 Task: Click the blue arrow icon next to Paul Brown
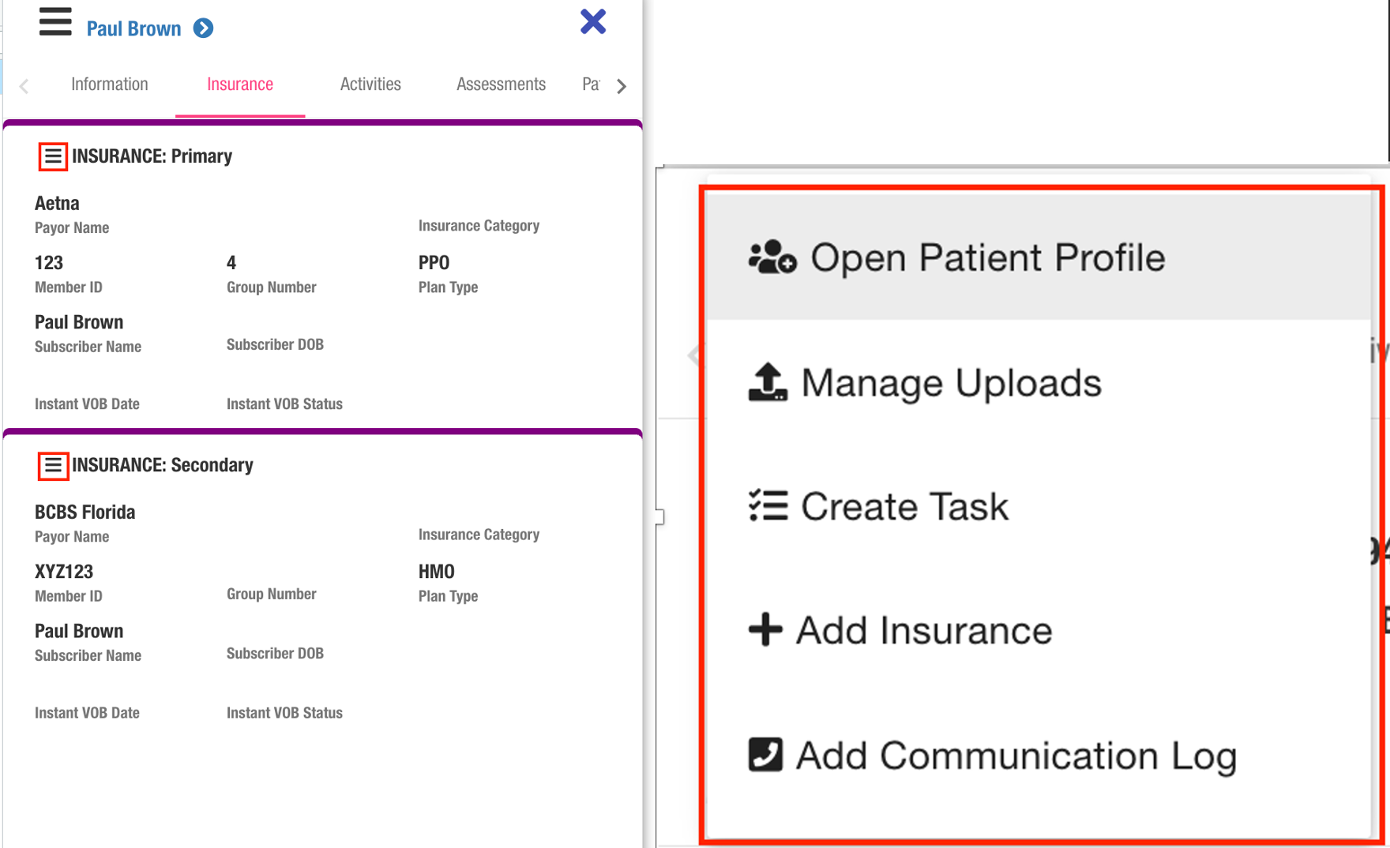pos(203,28)
